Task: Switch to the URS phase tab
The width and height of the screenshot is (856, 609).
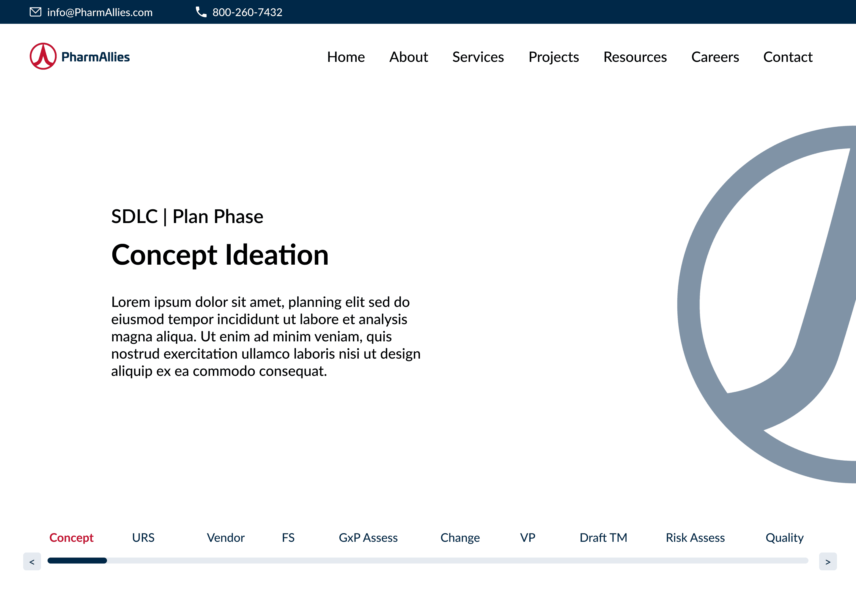Action: point(143,538)
